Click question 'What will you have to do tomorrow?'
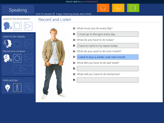Viewport: 164px width, 123px height. click(98, 74)
